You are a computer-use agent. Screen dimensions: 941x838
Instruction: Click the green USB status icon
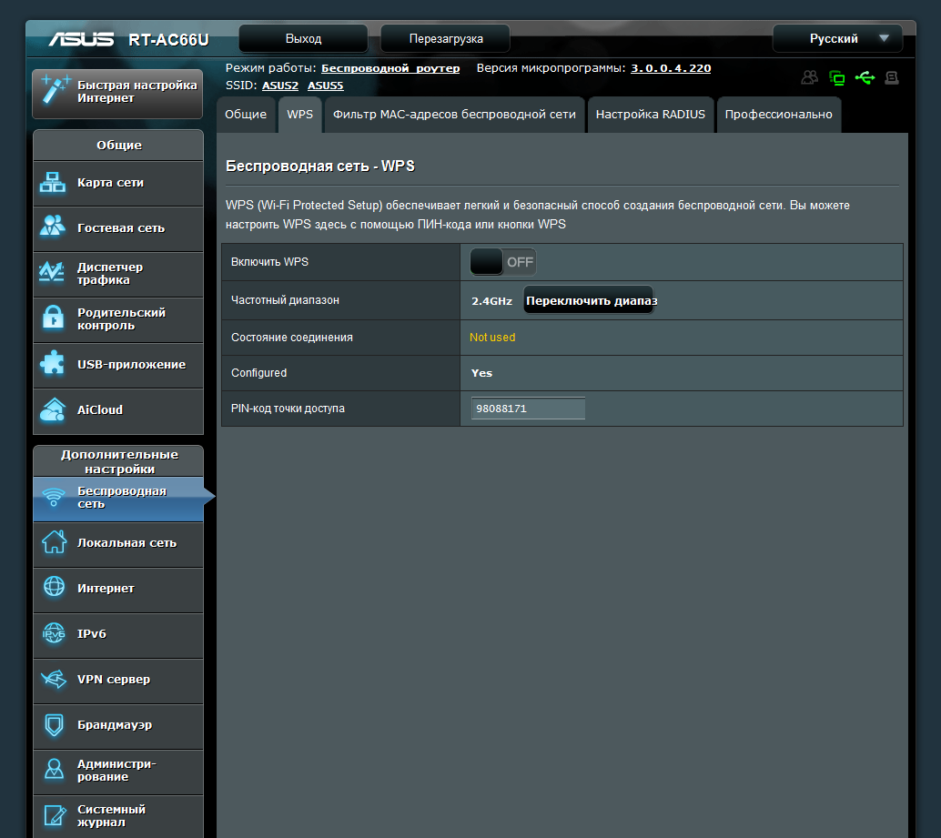point(865,77)
